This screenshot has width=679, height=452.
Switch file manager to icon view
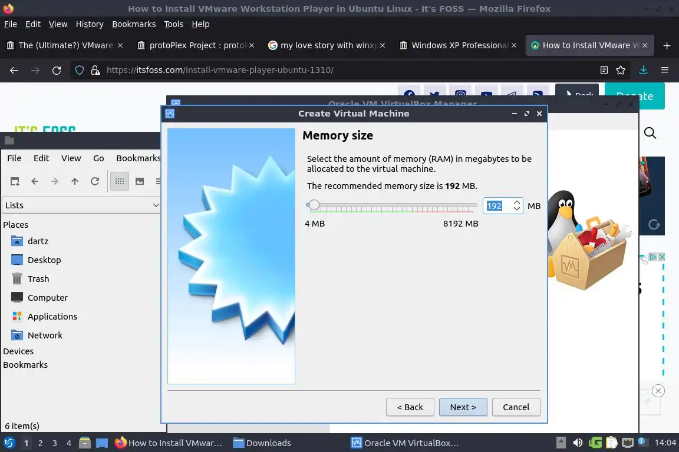coord(120,181)
